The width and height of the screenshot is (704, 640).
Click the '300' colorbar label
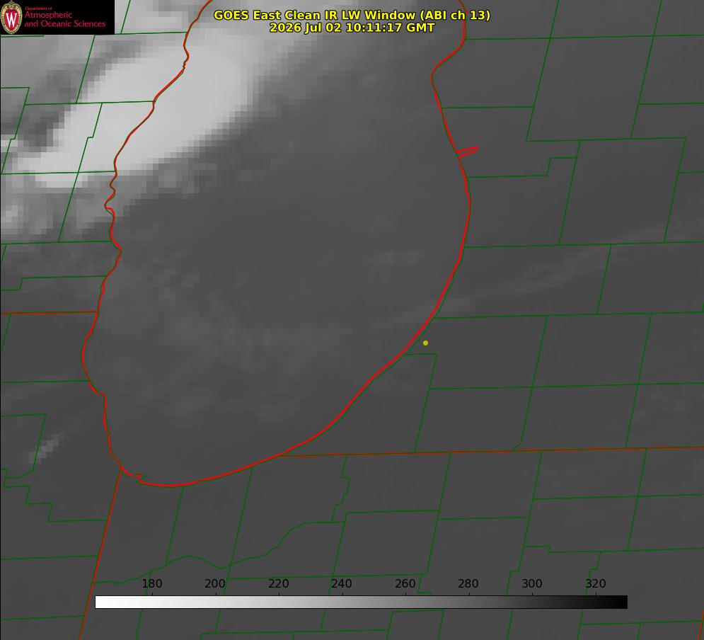pyautogui.click(x=532, y=583)
